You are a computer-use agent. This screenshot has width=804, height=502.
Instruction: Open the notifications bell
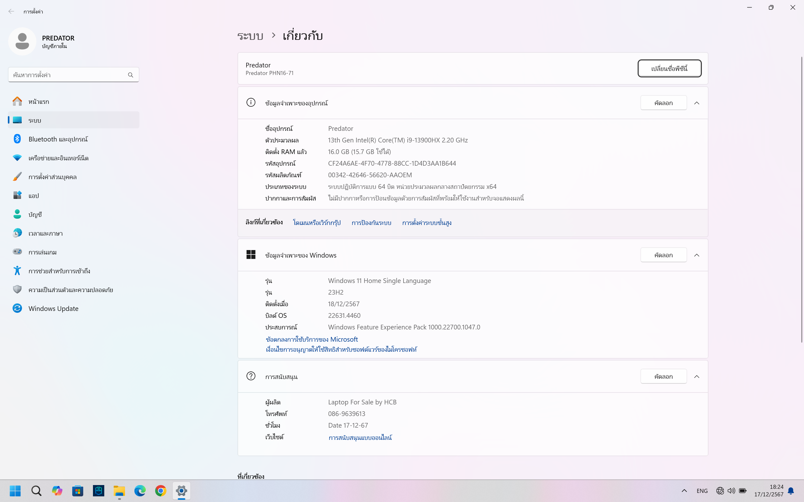coord(791,491)
